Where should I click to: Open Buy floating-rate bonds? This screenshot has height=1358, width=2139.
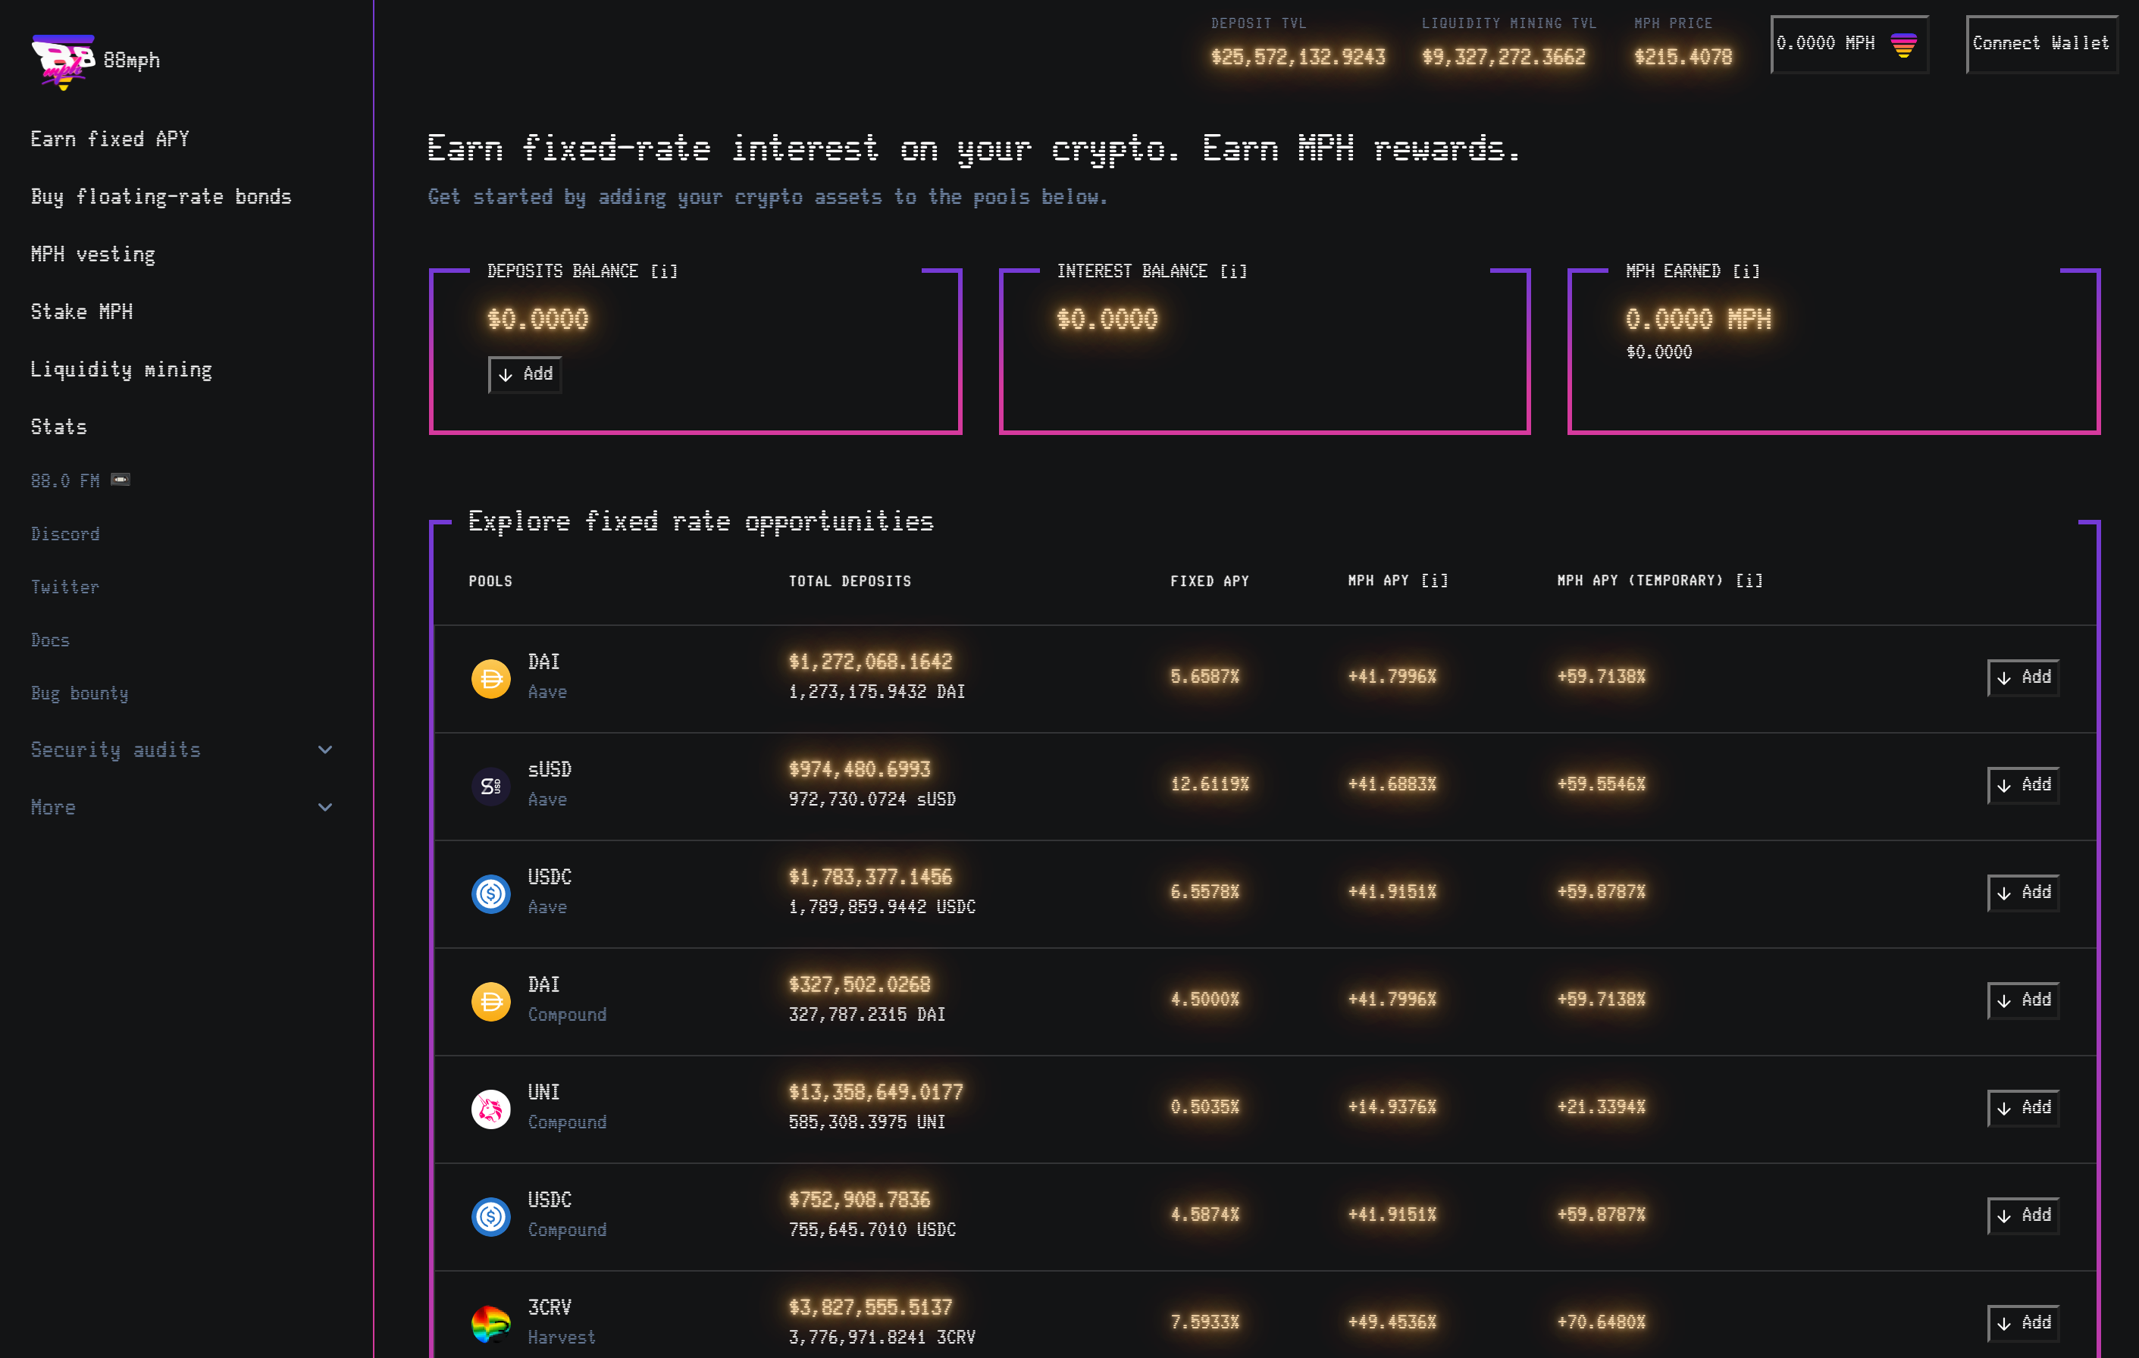click(x=161, y=196)
